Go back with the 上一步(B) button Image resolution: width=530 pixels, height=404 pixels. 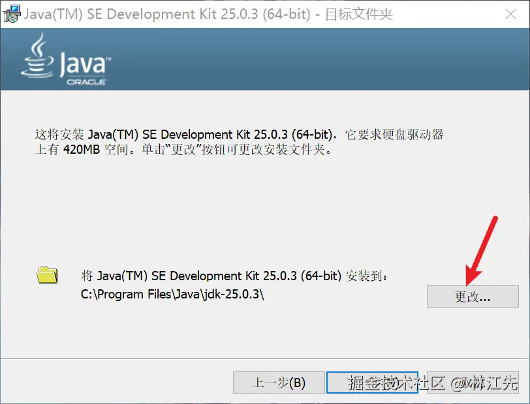279,382
